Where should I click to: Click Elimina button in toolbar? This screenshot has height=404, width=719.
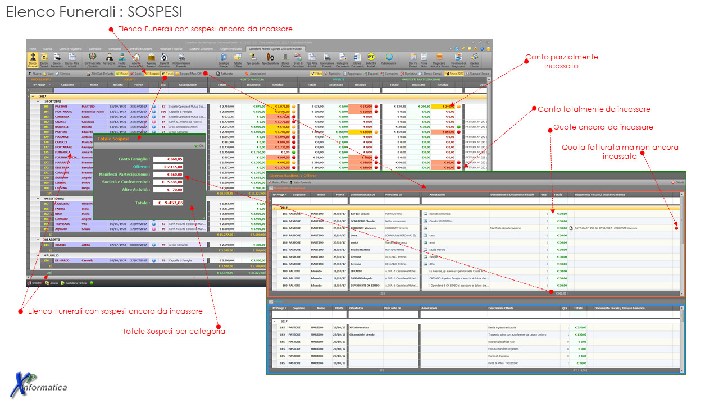tap(63, 74)
